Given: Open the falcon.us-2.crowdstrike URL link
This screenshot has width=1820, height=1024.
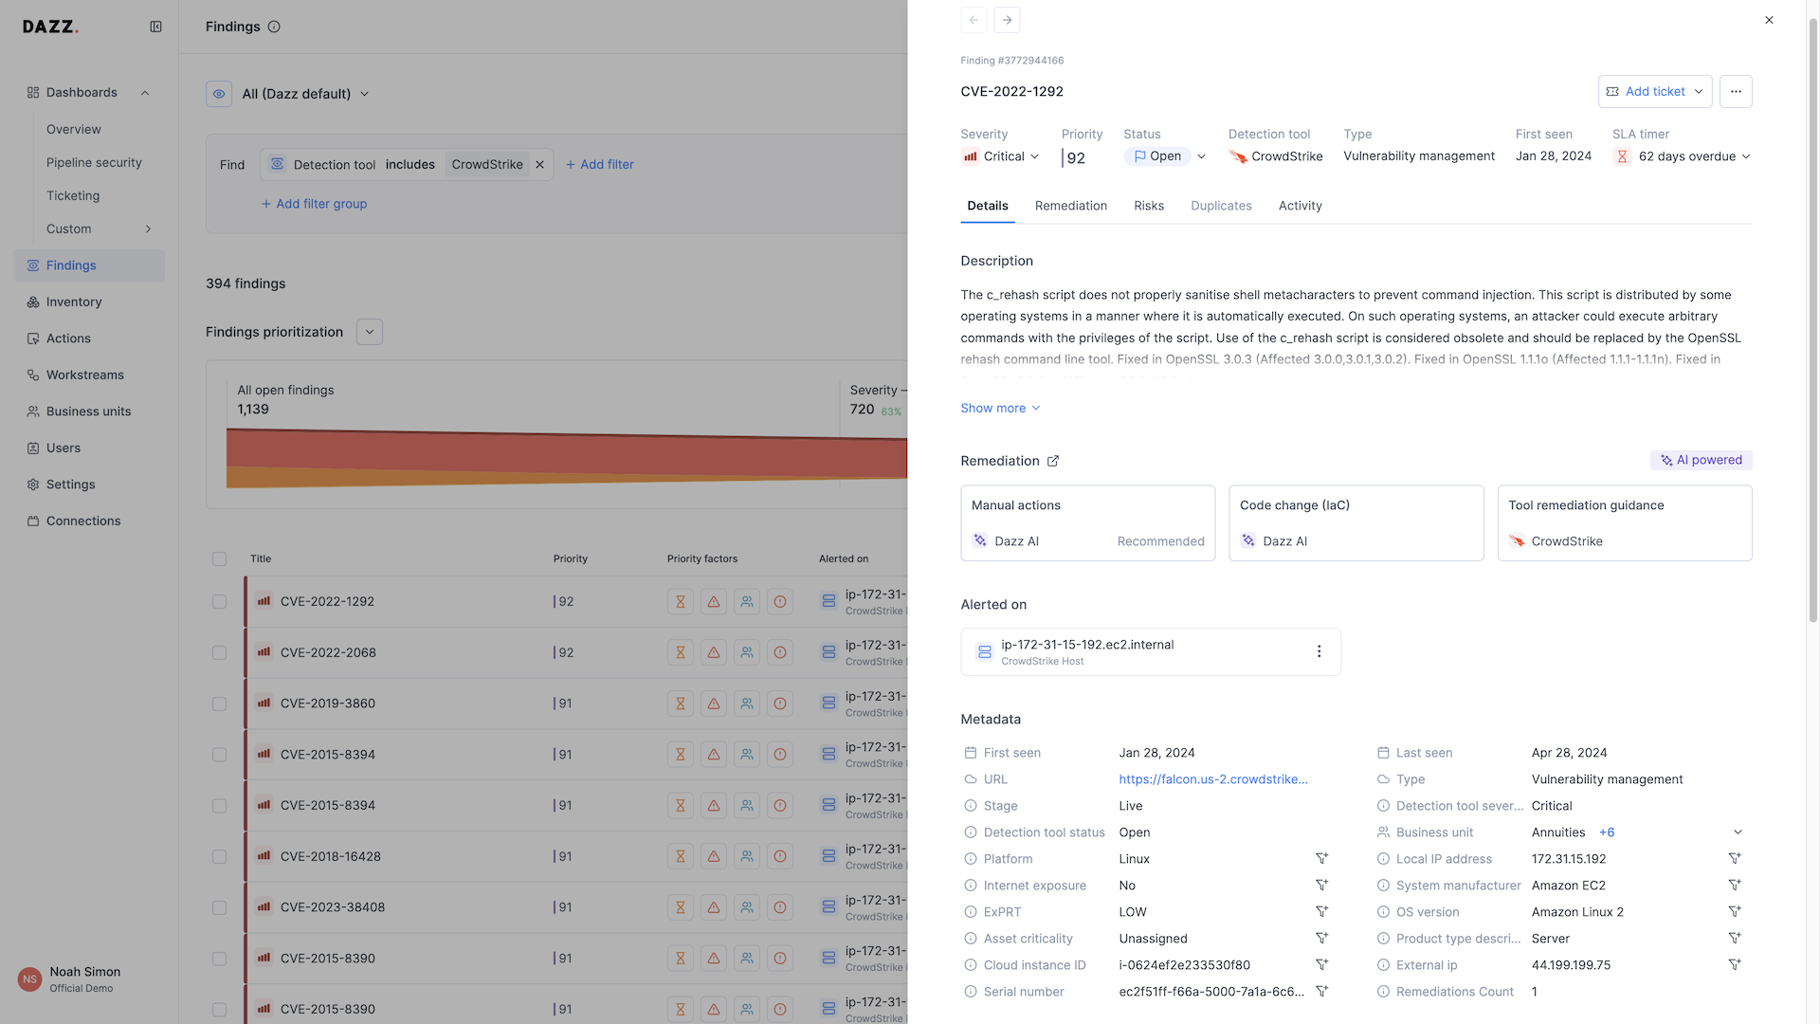Looking at the screenshot, I should [x=1212, y=779].
